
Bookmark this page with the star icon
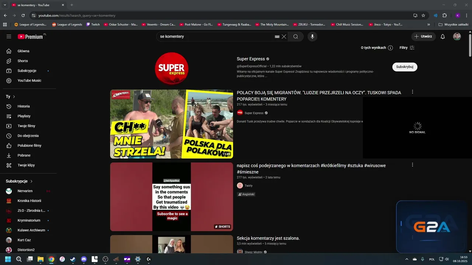423,15
